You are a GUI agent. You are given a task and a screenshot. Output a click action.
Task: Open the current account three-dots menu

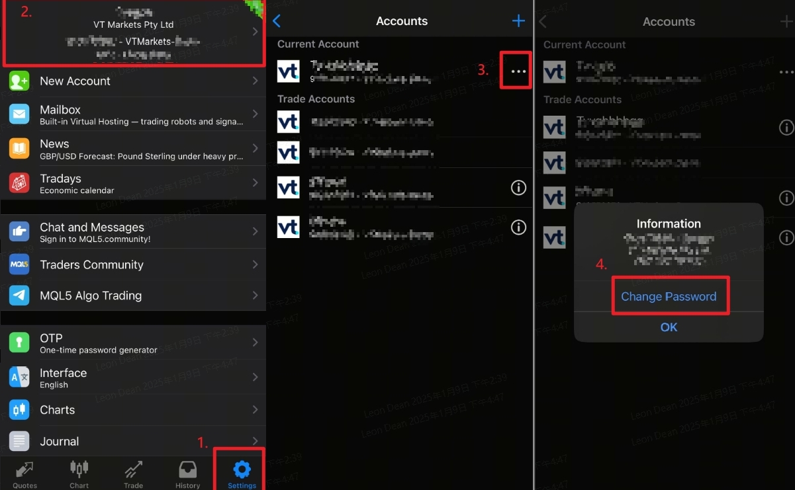519,71
